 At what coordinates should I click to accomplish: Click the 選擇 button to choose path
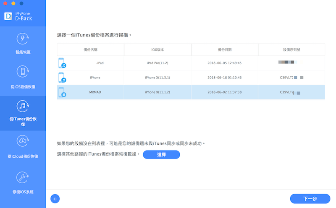pyautogui.click(x=161, y=155)
